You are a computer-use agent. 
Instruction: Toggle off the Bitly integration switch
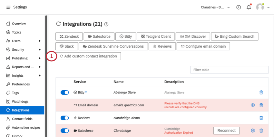coord(65,92)
